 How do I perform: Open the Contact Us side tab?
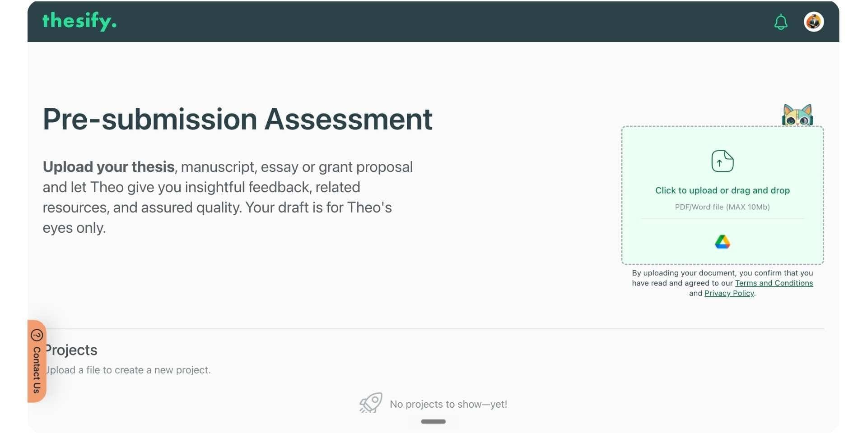pos(37,361)
